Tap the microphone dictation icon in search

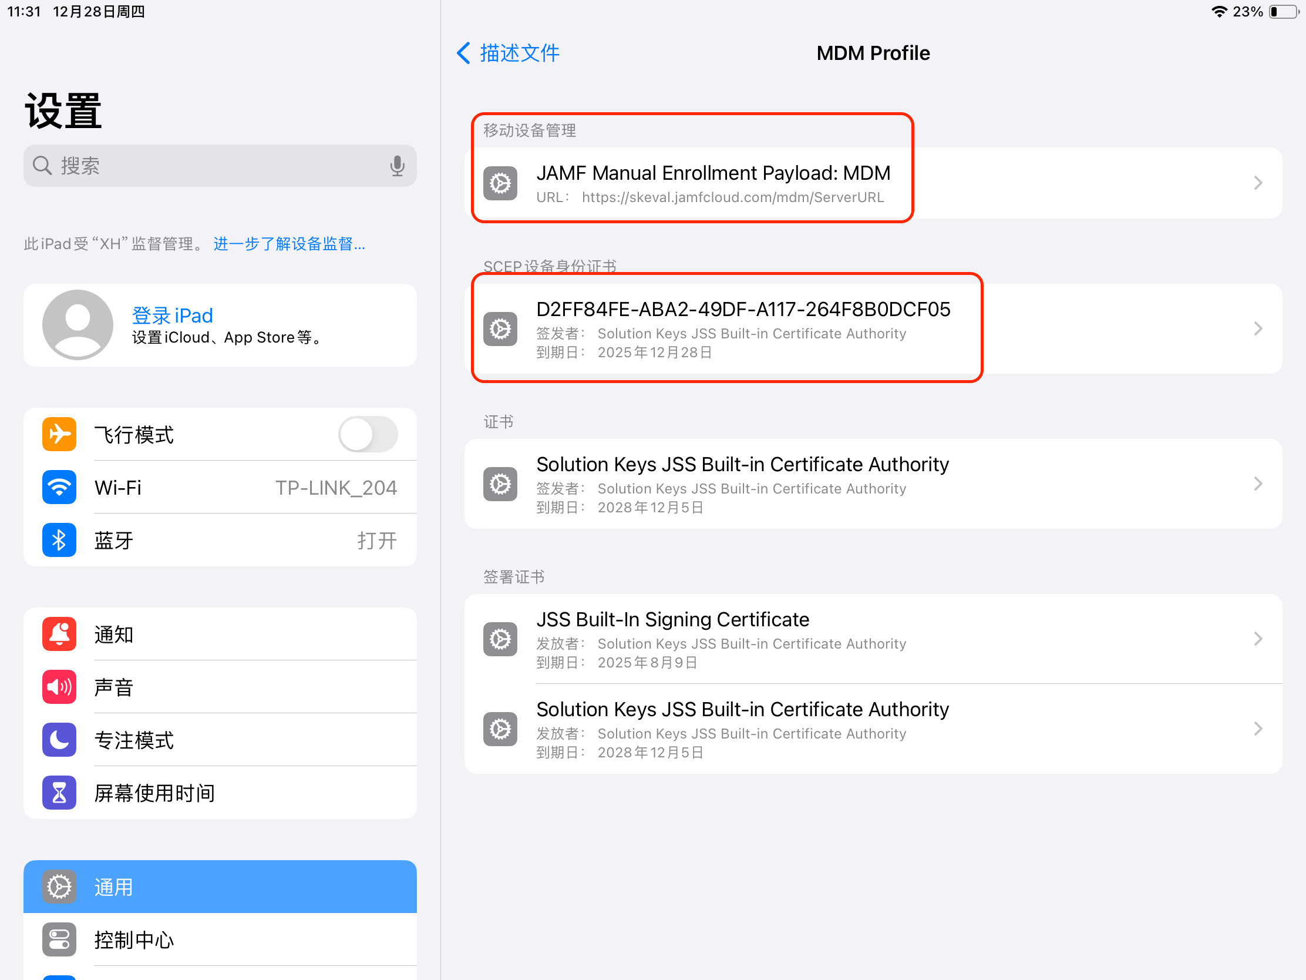(398, 166)
